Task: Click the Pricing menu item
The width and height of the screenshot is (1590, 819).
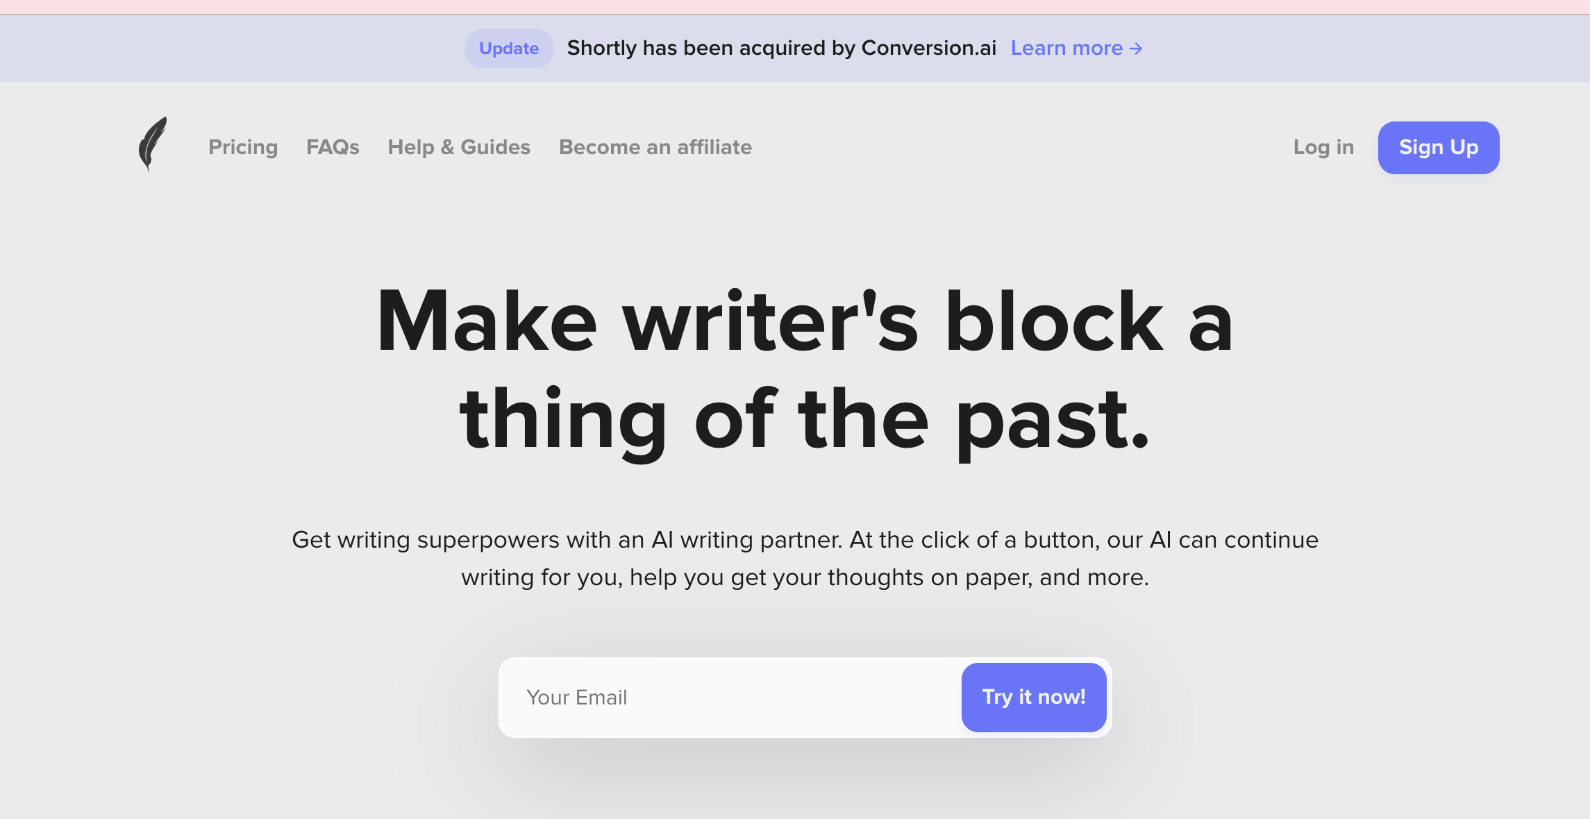Action: [x=242, y=146]
